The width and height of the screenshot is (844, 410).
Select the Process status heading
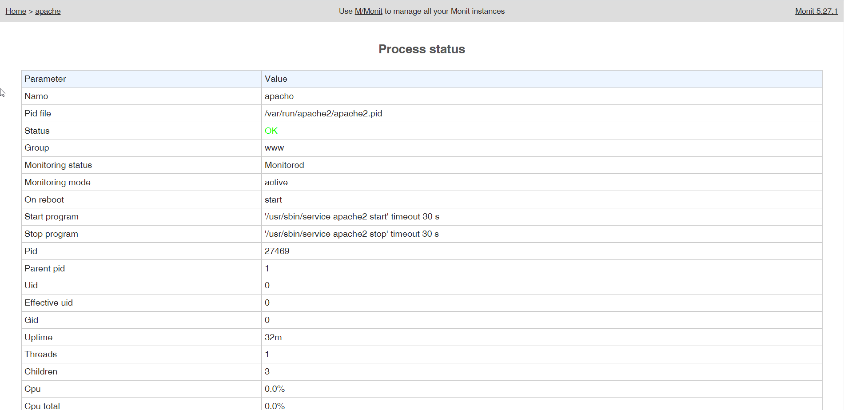(422, 49)
